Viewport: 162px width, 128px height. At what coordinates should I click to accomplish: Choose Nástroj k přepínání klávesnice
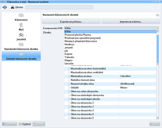[110, 41]
